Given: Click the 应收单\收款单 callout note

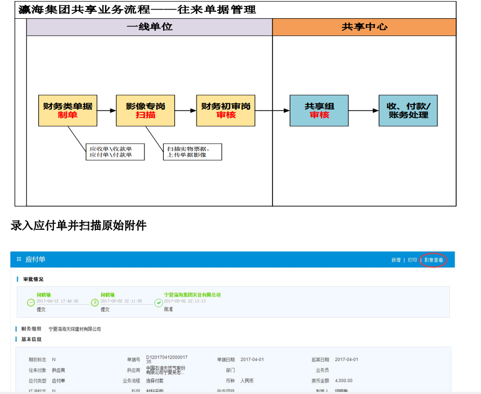Looking at the screenshot, I should [x=116, y=152].
